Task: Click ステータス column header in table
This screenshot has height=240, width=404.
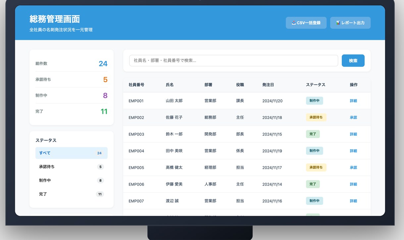Action: [316, 85]
